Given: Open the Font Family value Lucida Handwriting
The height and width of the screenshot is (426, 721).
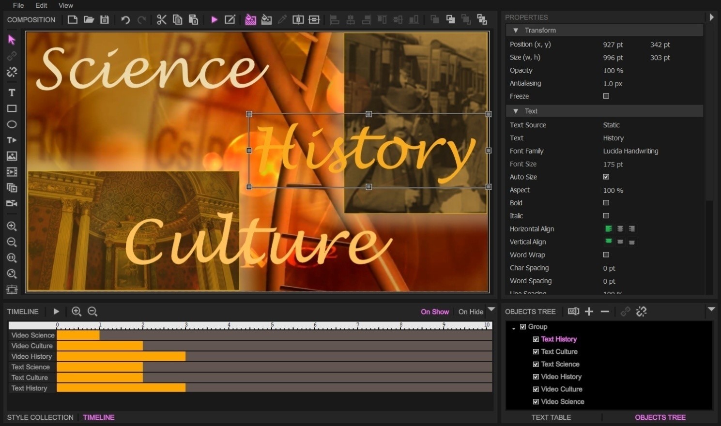Looking at the screenshot, I should click(630, 151).
